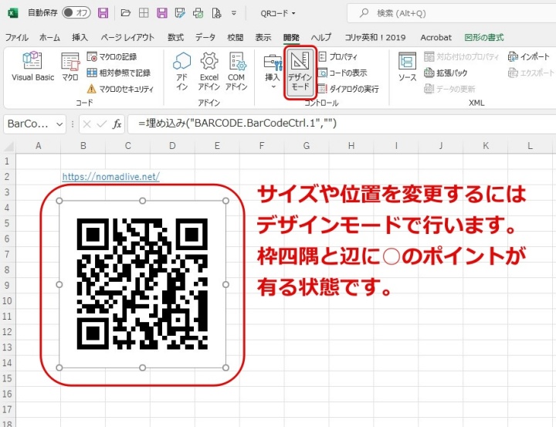The height and width of the screenshot is (427, 556).
Task: Click the table grid quick access icon
Action: coord(144,13)
